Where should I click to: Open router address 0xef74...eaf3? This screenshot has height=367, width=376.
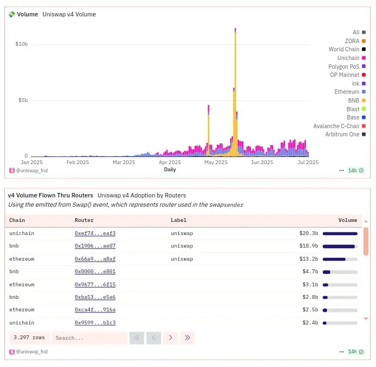click(95, 233)
